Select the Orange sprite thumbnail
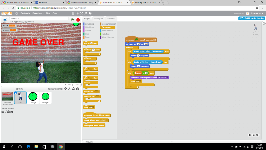Viewport: 266px width, 150px height. (33, 98)
